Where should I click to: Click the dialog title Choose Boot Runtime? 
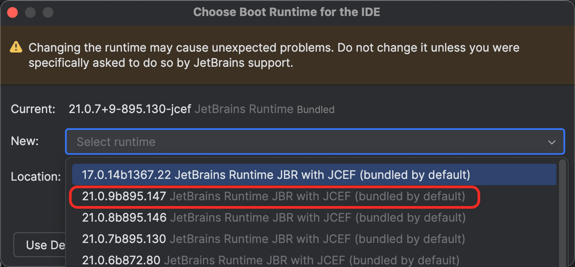coord(287,12)
